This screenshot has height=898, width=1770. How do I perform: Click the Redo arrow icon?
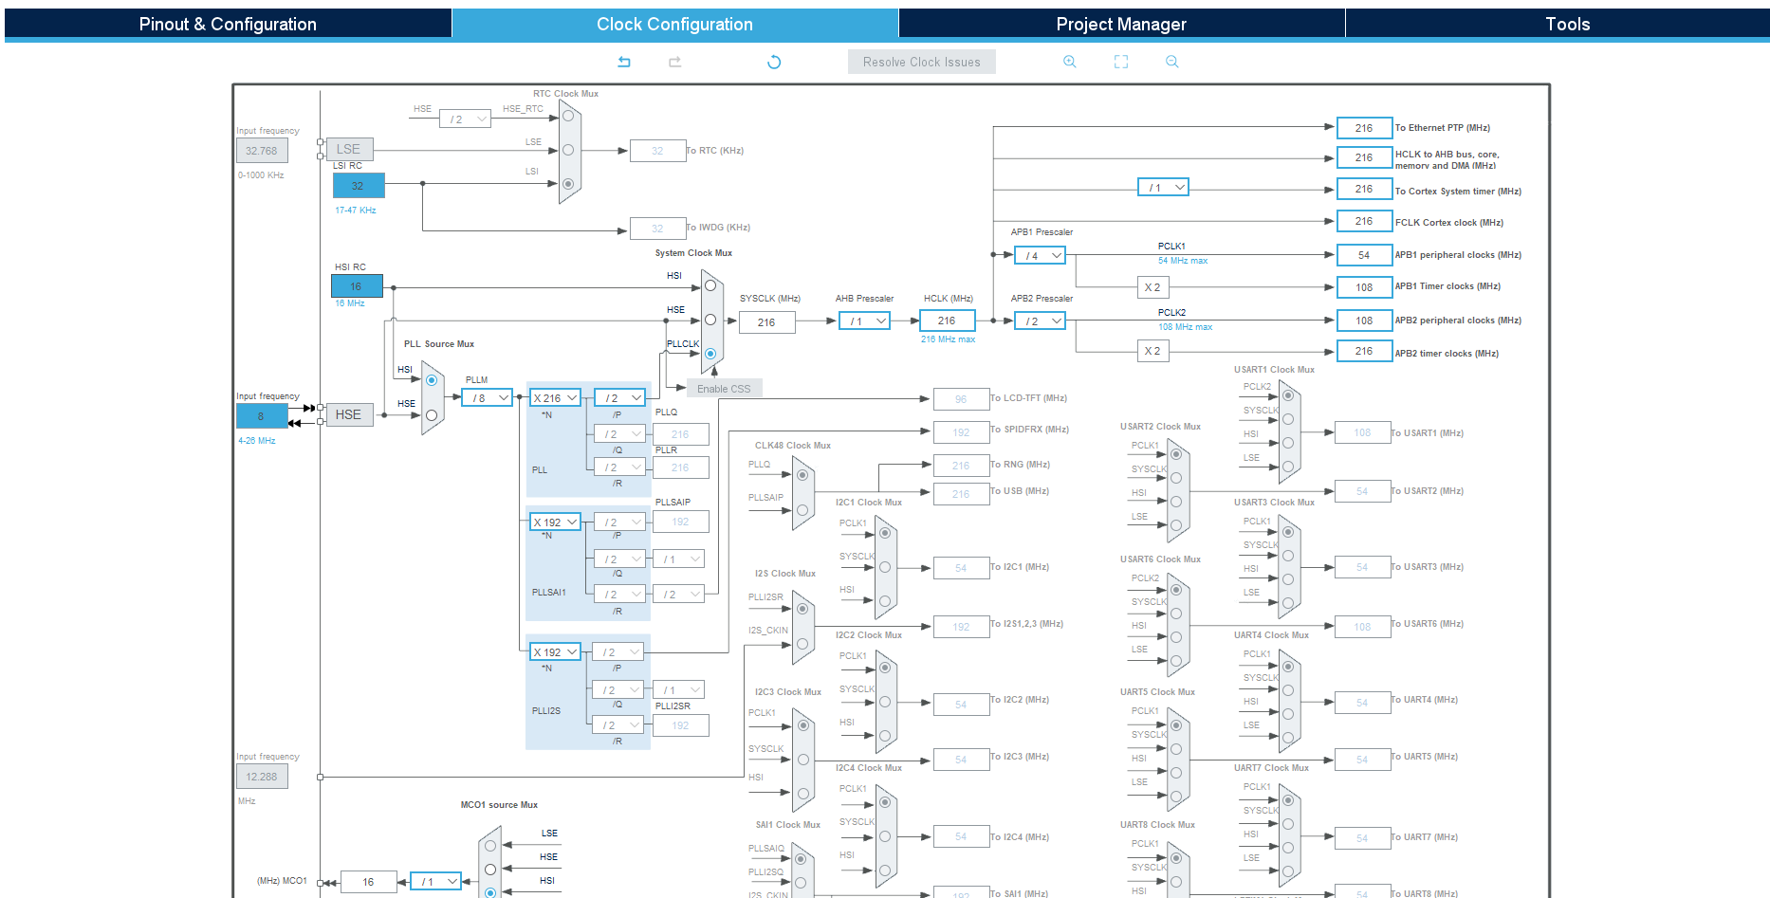point(675,62)
